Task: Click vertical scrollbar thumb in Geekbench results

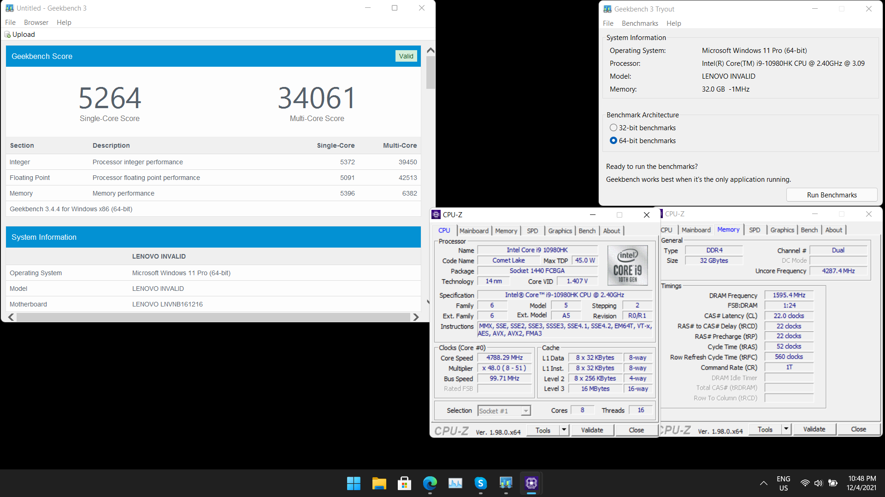Action: [431, 72]
